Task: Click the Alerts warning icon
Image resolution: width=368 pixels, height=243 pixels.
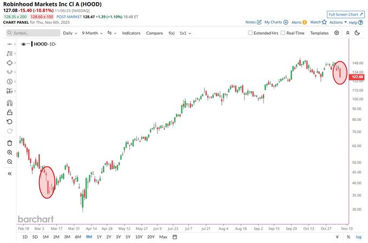Action: coord(304,22)
